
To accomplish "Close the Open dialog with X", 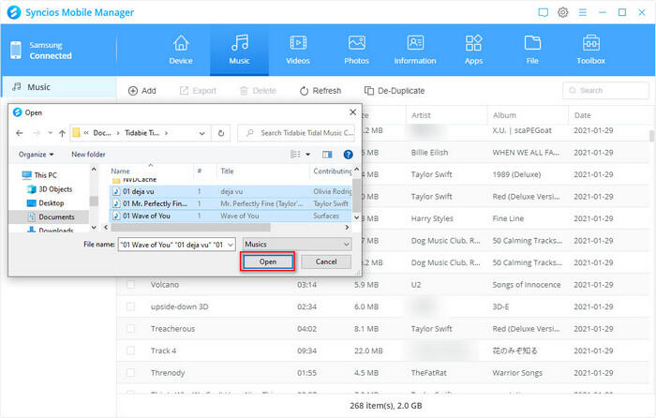I will (x=352, y=112).
